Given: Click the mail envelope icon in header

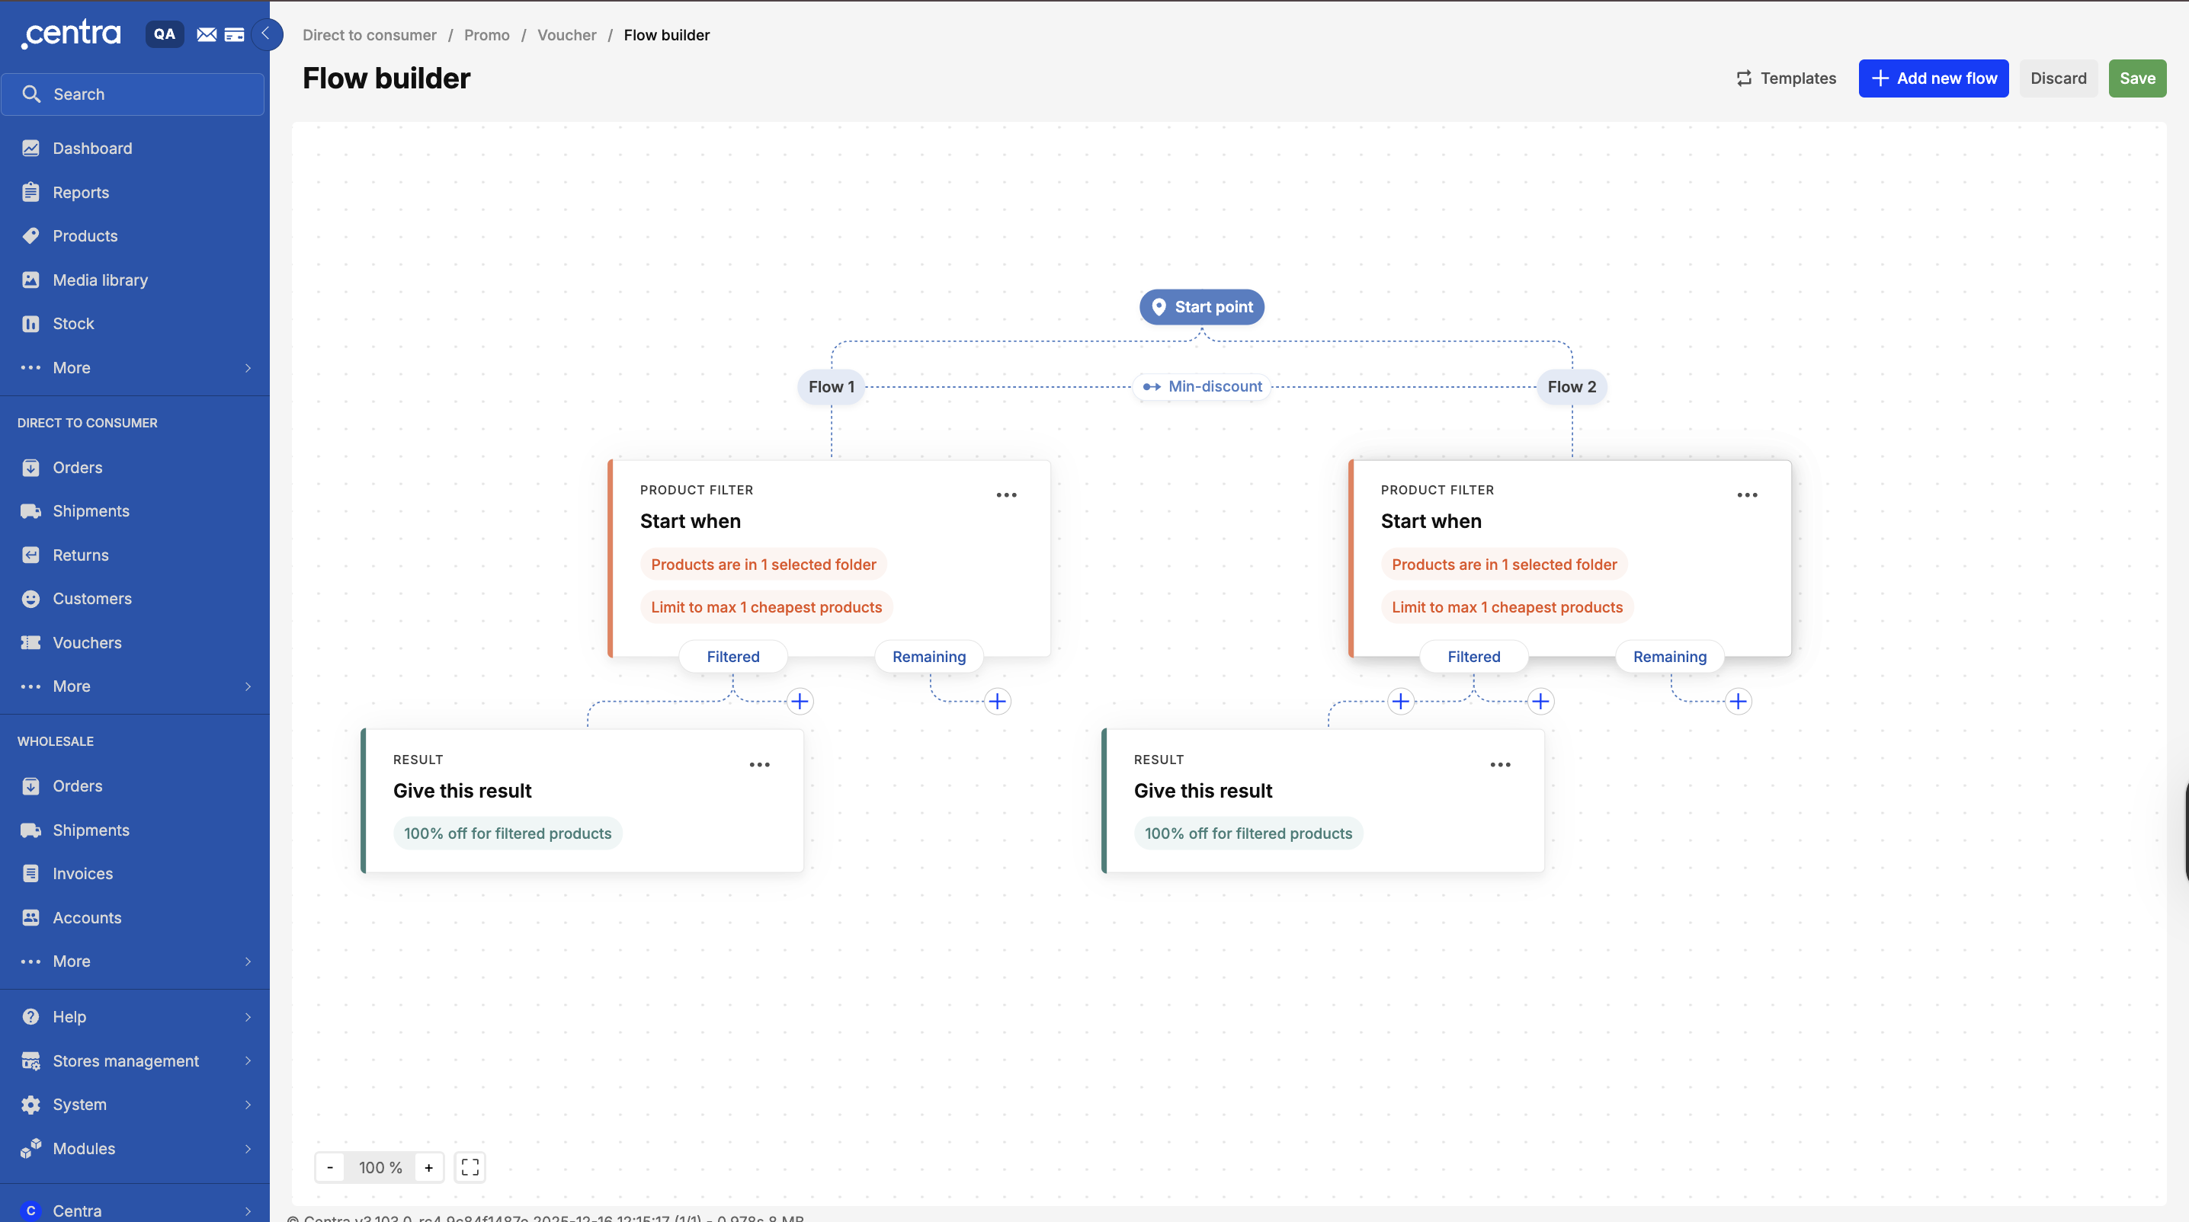Looking at the screenshot, I should click(207, 35).
